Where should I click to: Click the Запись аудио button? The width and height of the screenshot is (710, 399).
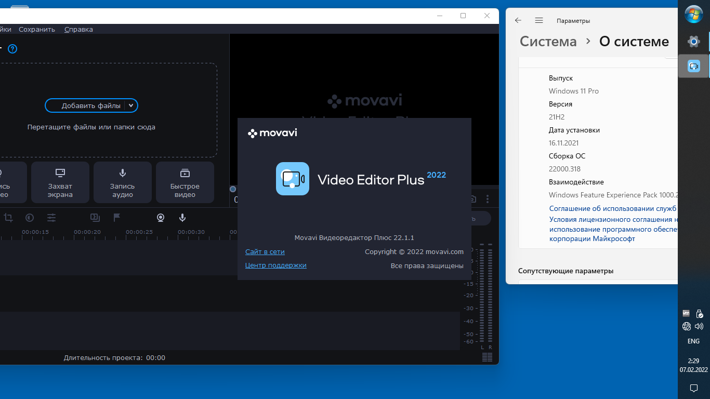click(x=123, y=182)
